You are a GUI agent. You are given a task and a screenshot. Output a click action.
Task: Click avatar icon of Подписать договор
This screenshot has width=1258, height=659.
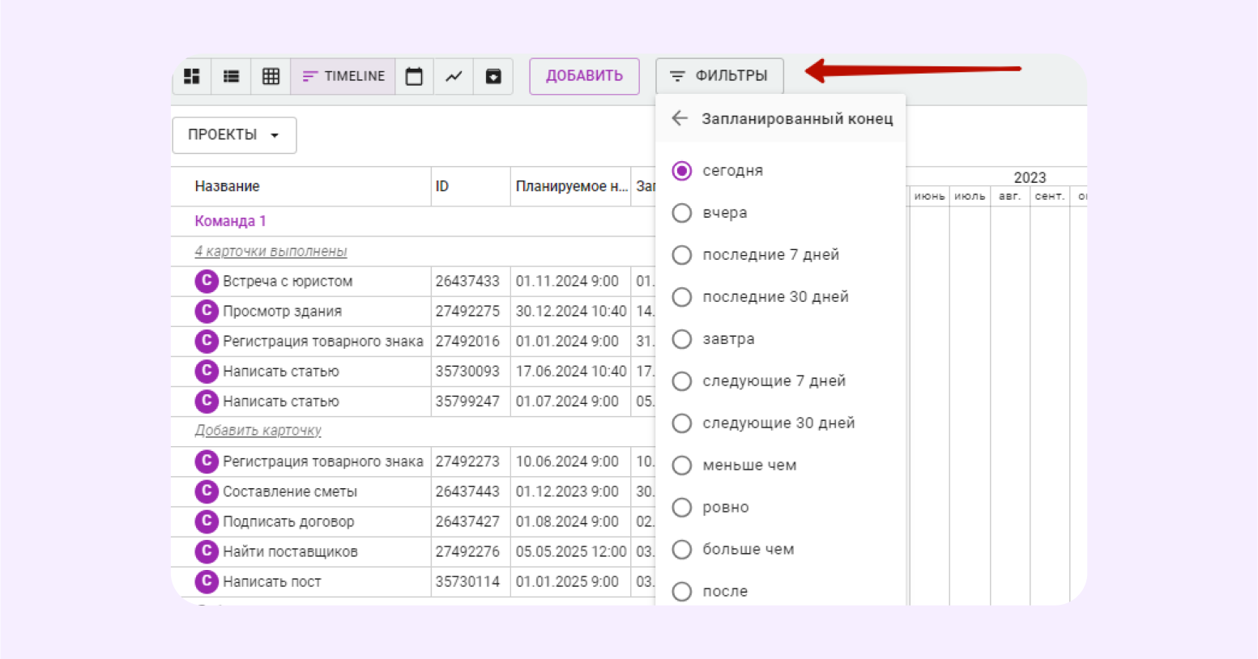point(207,521)
